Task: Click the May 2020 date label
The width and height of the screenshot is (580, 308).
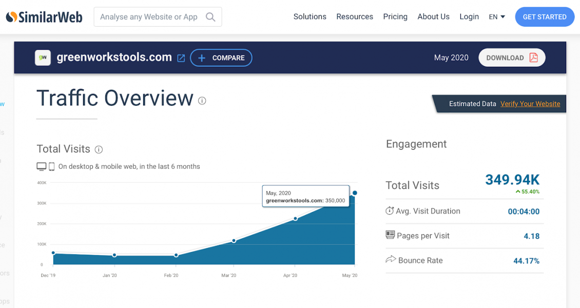Action: coord(451,57)
